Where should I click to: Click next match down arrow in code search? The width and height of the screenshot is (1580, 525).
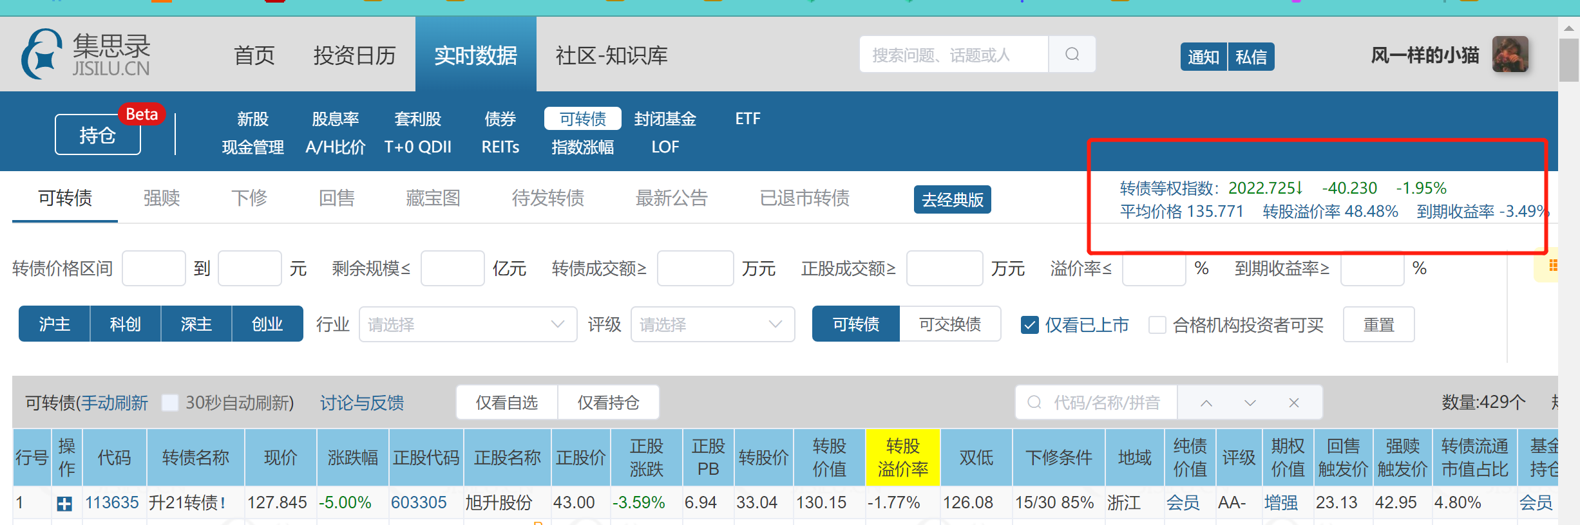pyautogui.click(x=1250, y=403)
